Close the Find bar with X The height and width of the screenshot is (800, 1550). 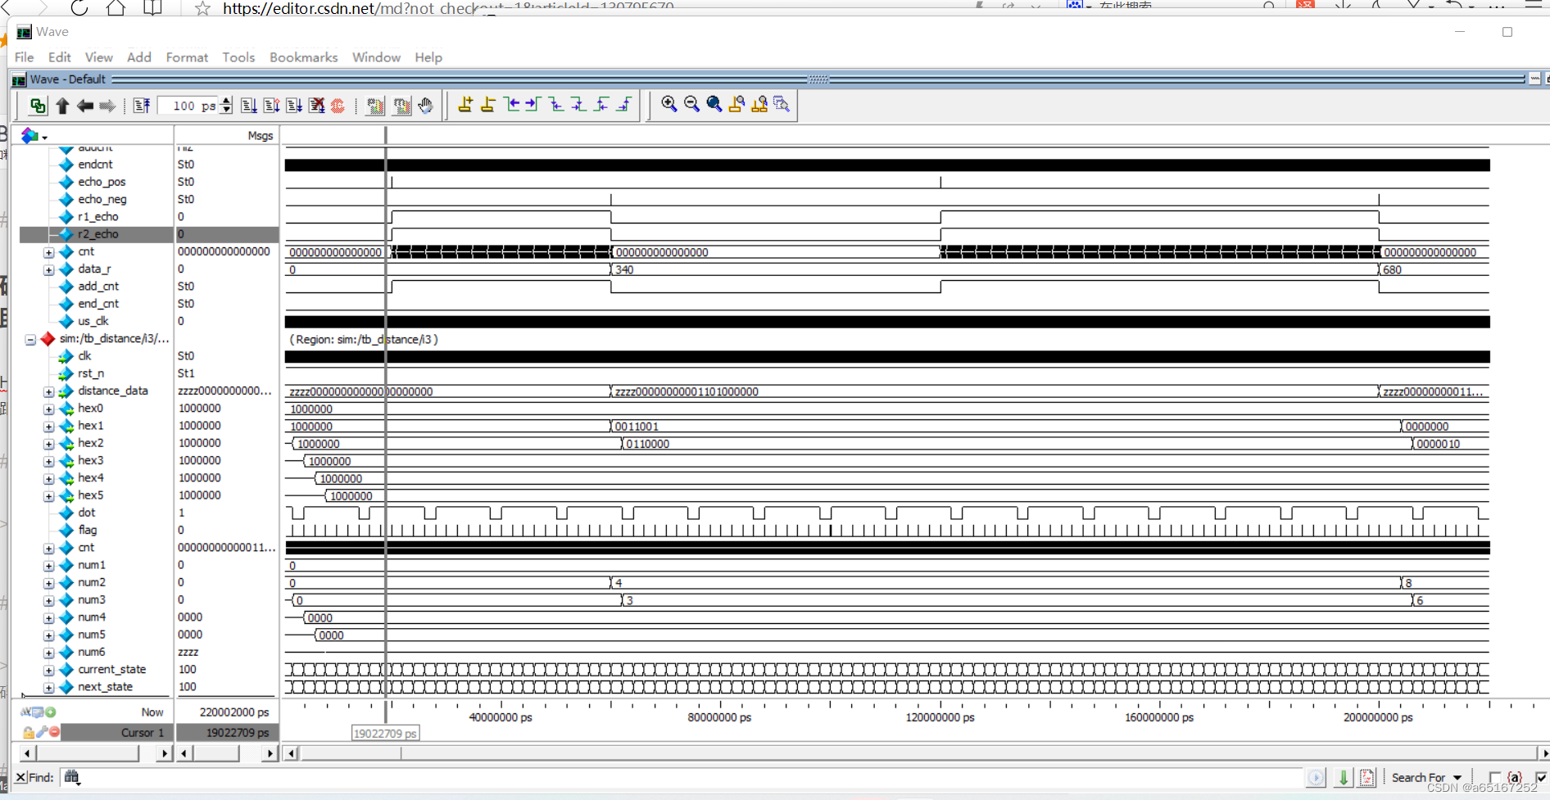pyautogui.click(x=20, y=777)
